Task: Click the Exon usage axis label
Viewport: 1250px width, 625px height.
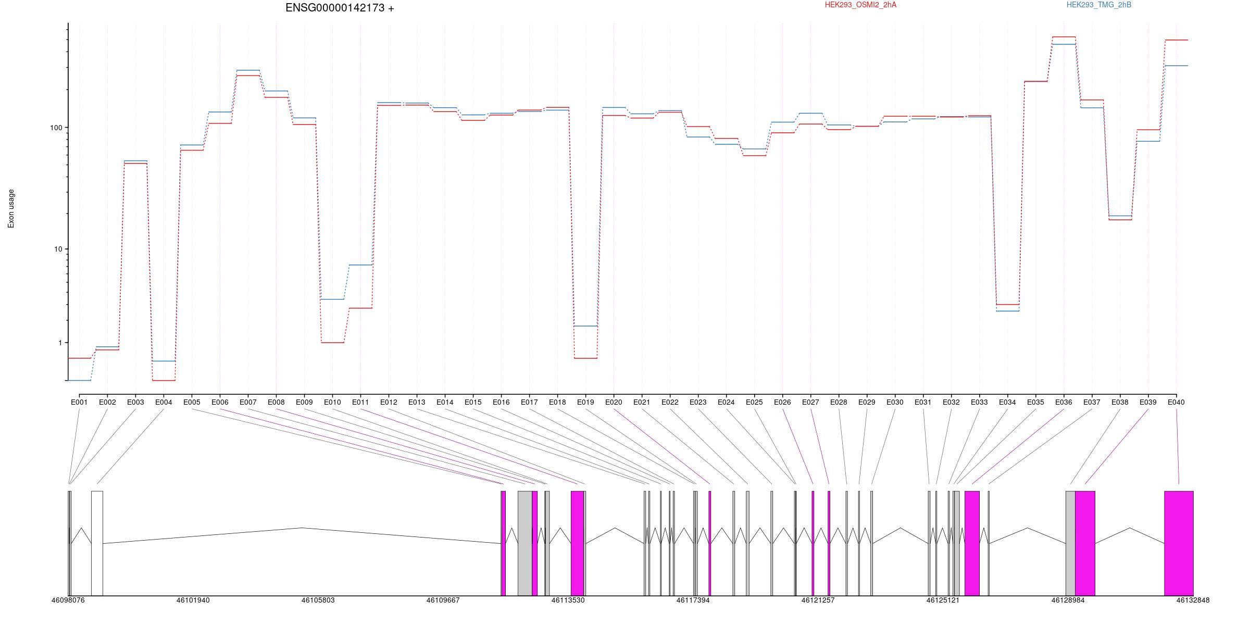Action: tap(11, 209)
